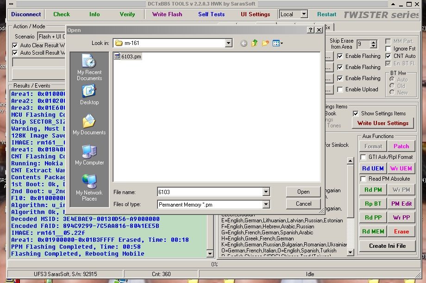Cancel the Open file dialog
The width and height of the screenshot is (426, 283).
point(303,204)
